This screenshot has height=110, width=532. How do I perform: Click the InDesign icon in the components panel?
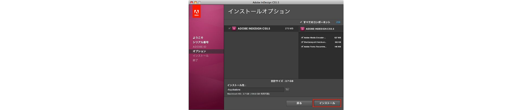303,29
